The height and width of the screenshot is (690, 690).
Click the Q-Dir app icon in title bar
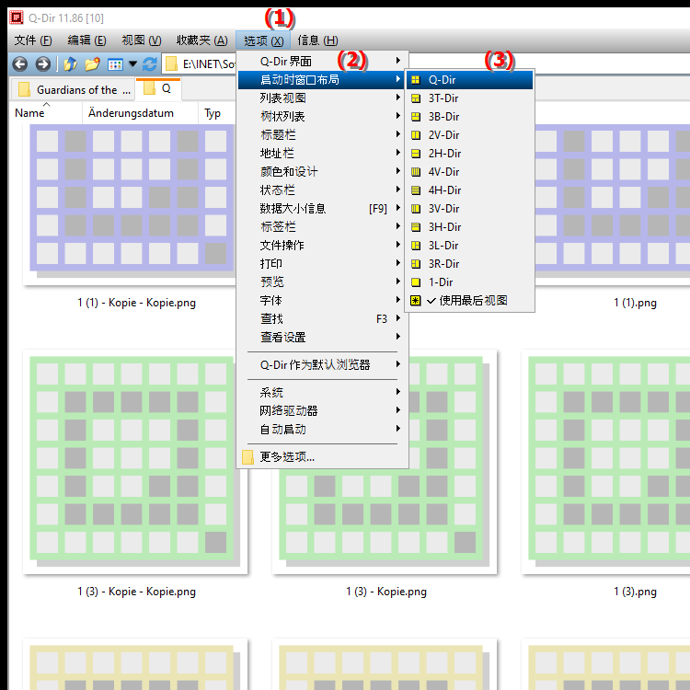point(17,17)
